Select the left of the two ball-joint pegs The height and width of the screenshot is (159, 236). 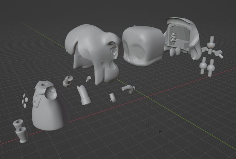[203, 65]
